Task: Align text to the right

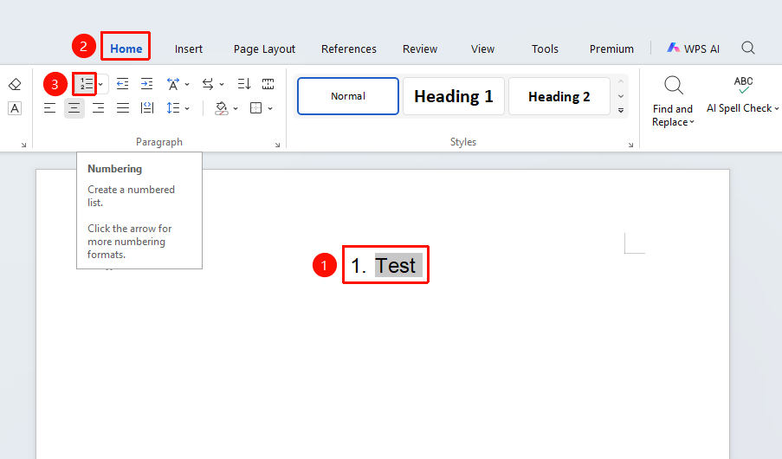Action: click(x=98, y=107)
